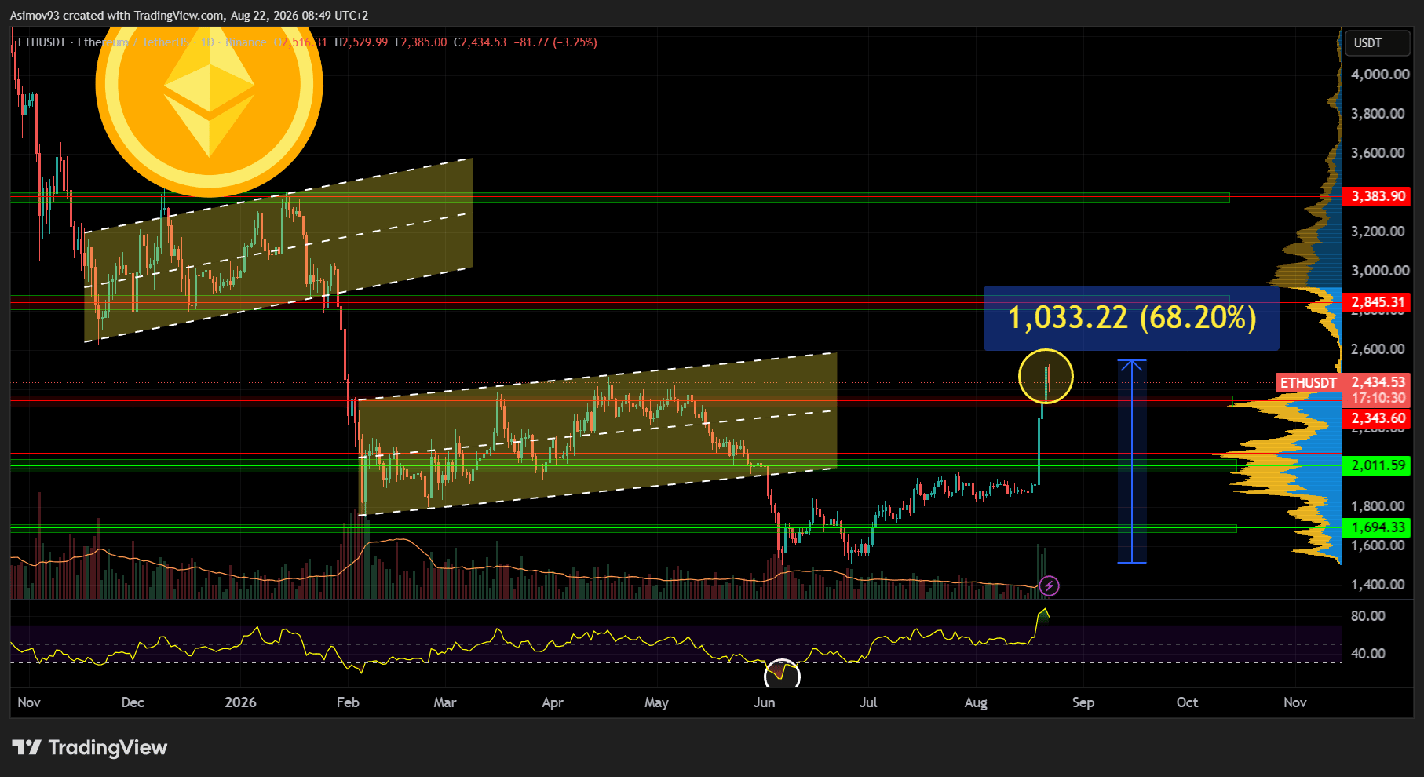Click the red 2,845.31 price label
This screenshot has height=777, width=1424.
point(1378,302)
